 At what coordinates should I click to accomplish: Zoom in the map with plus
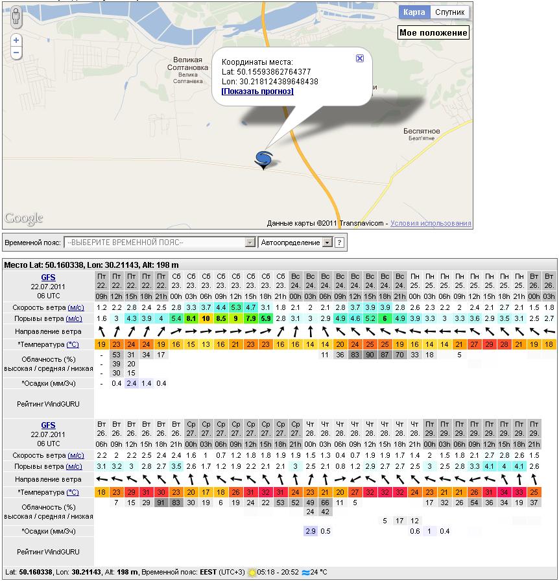pyautogui.click(x=16, y=40)
